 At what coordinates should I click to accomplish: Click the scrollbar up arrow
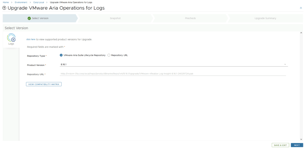coord(301,33)
